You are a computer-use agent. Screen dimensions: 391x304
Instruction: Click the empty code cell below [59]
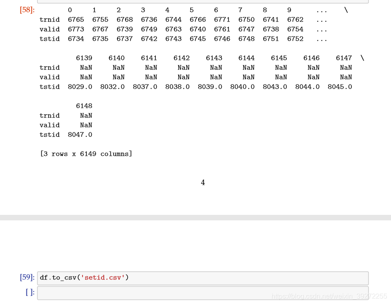(203, 293)
